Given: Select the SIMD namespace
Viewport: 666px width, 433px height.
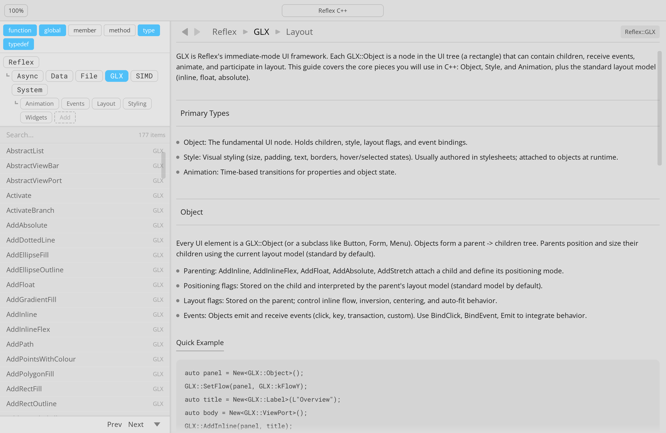Looking at the screenshot, I should (144, 76).
